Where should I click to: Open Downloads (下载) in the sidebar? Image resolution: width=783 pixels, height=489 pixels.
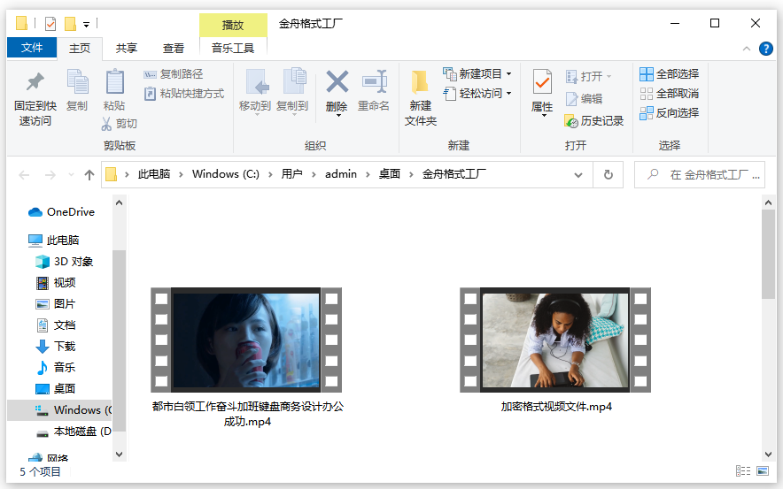pyautogui.click(x=56, y=347)
